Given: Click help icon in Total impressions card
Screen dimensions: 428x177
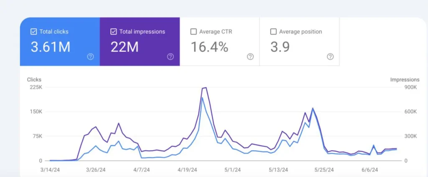Looking at the screenshot, I should [x=170, y=57].
